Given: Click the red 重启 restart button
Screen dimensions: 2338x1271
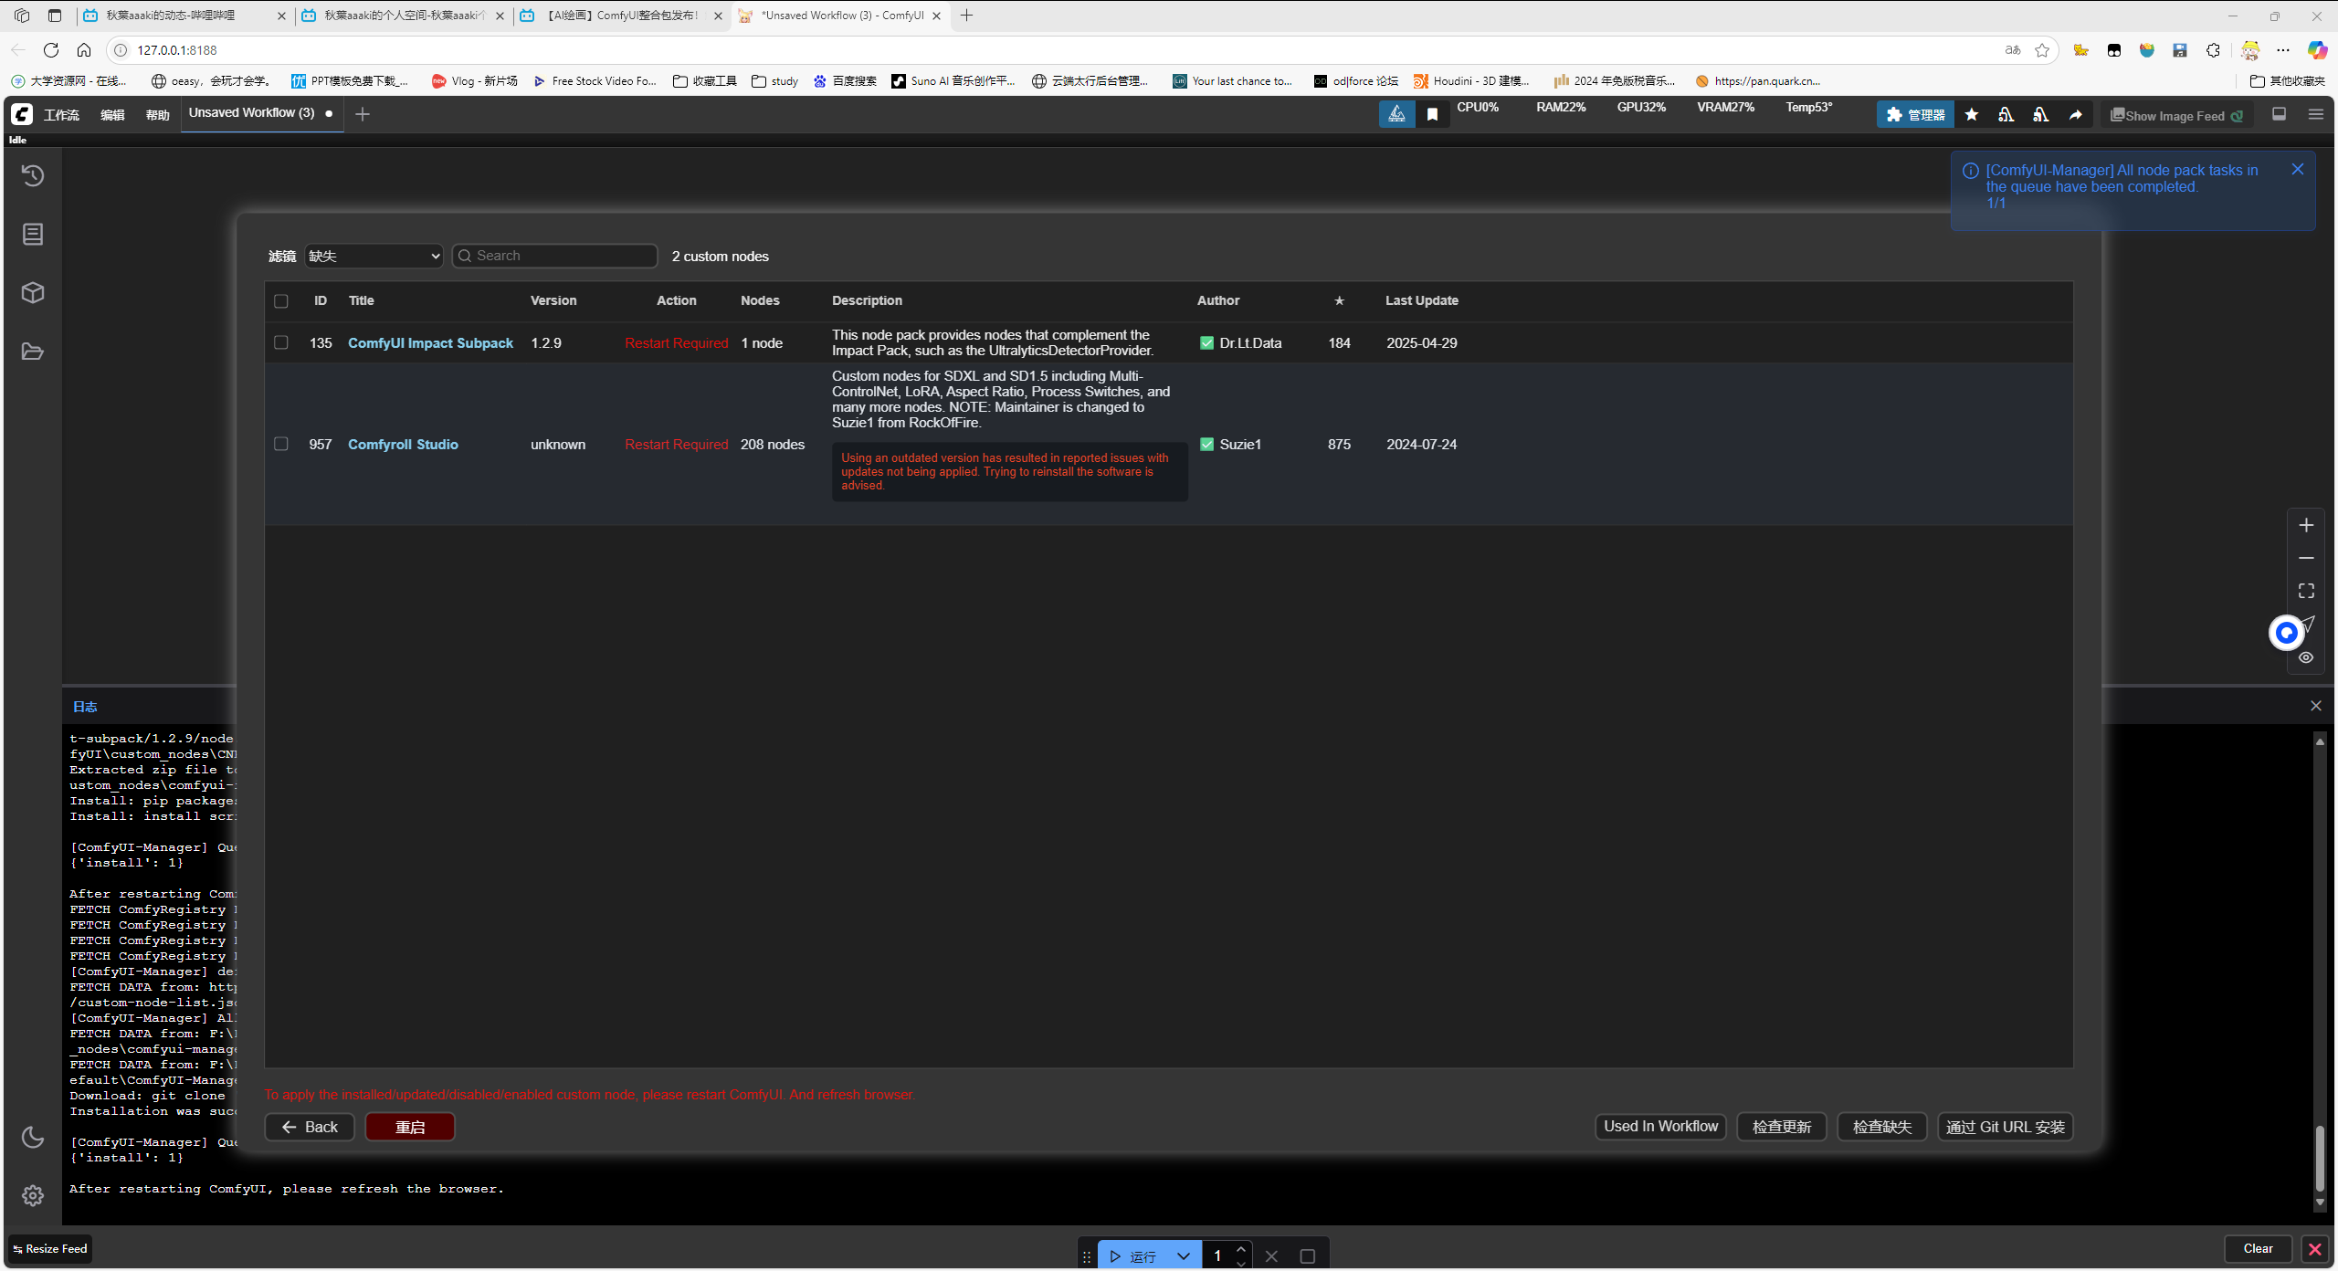Looking at the screenshot, I should tap(410, 1127).
